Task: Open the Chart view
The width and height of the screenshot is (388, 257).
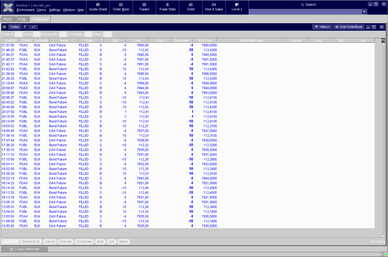Action: pyautogui.click(x=191, y=7)
